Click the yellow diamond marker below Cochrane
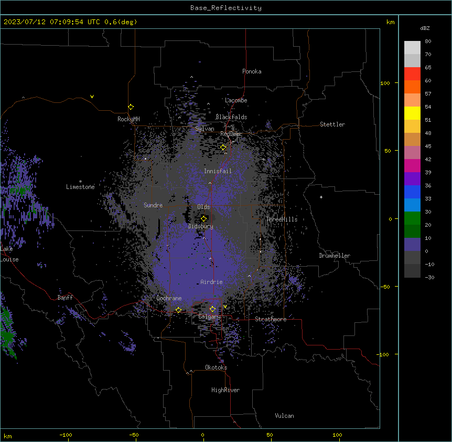This screenshot has width=452, height=442. pos(178,310)
